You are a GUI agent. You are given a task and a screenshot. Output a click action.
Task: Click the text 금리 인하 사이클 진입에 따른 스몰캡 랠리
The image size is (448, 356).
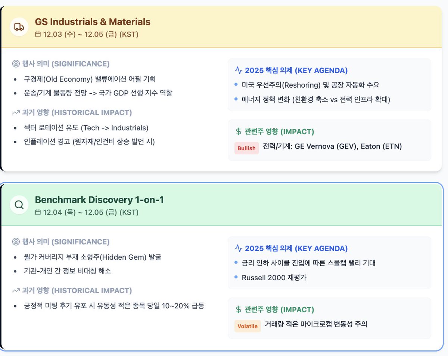coord(309,263)
